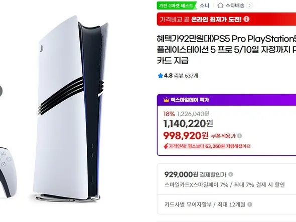Click the info icon next to 결제할인가
296x222 pixels.
click(x=231, y=174)
